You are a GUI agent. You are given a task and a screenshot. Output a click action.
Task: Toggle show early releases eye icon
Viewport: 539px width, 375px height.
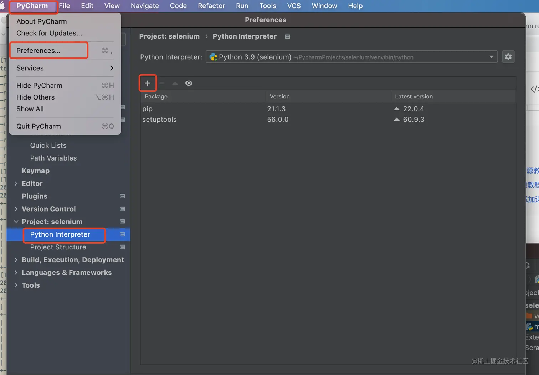point(189,83)
